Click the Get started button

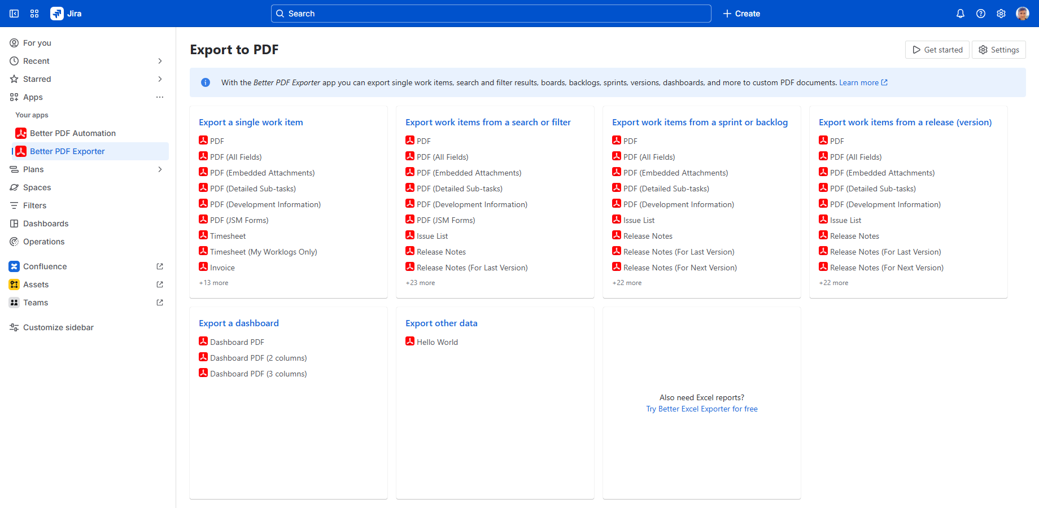click(x=937, y=50)
